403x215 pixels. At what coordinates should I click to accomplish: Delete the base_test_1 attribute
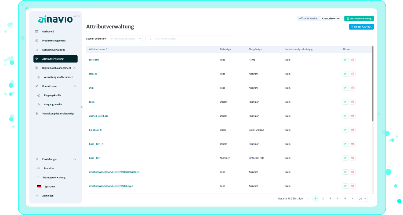tap(353, 144)
